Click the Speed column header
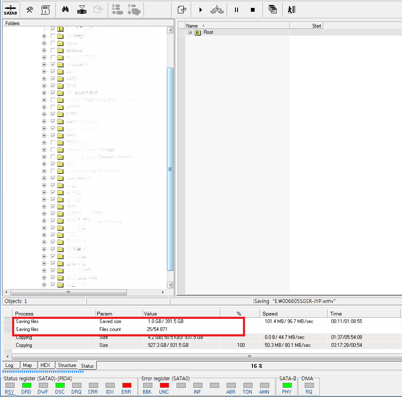The image size is (402, 397). coord(293,313)
